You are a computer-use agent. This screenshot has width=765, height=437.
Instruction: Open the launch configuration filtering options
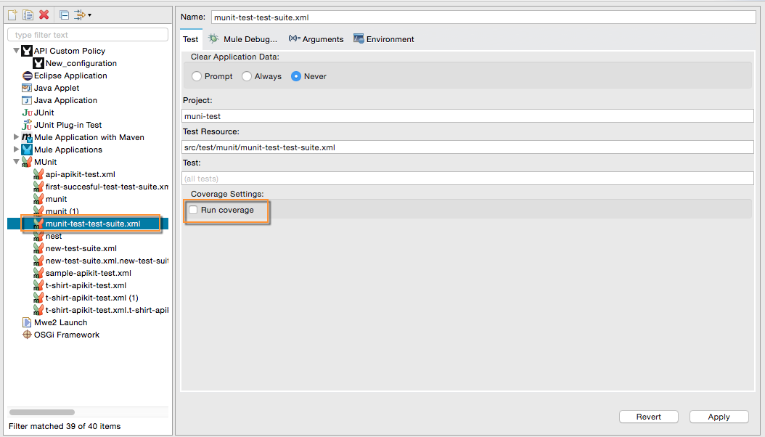[x=81, y=15]
